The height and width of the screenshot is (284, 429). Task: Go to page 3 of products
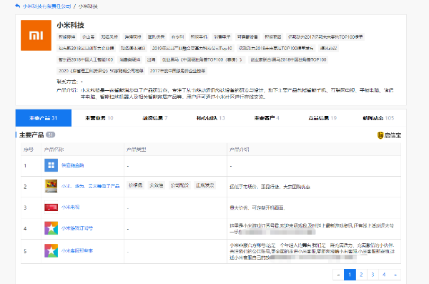(x=373, y=275)
